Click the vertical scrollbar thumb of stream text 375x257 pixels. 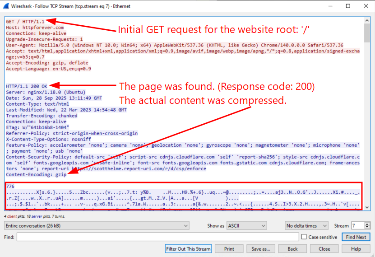[x=367, y=32]
